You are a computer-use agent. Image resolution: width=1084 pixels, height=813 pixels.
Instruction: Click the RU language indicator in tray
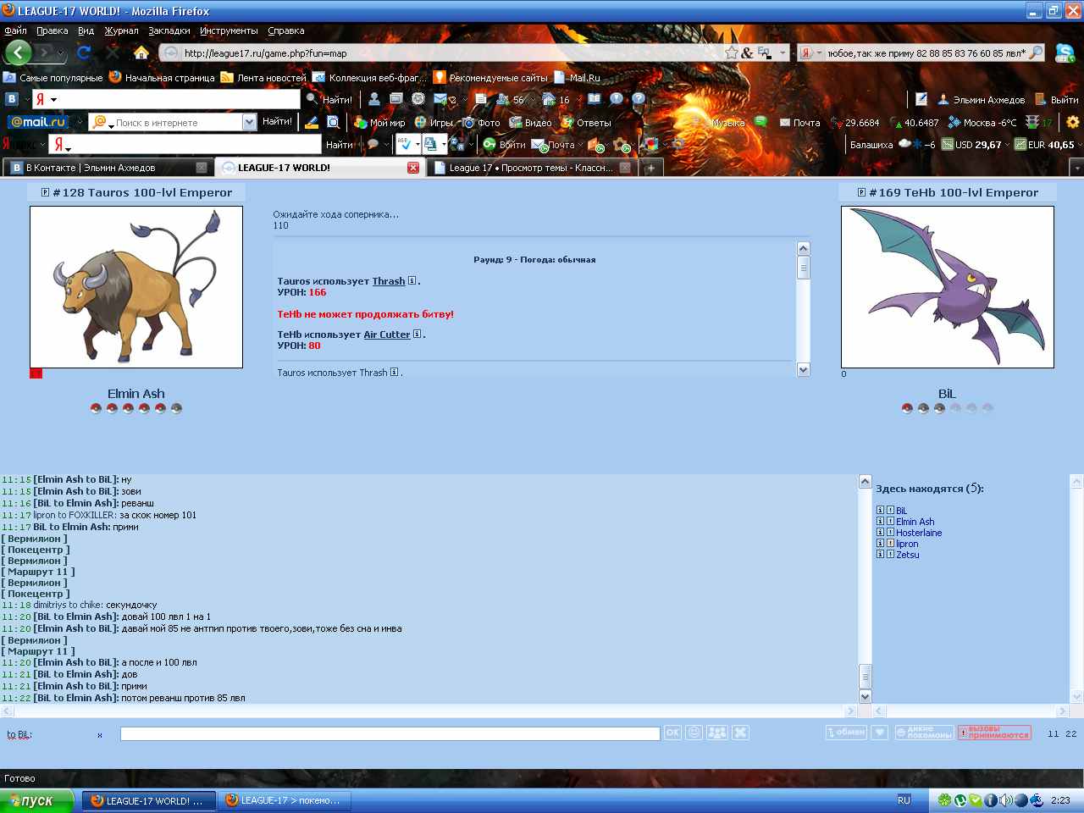pyautogui.click(x=904, y=800)
